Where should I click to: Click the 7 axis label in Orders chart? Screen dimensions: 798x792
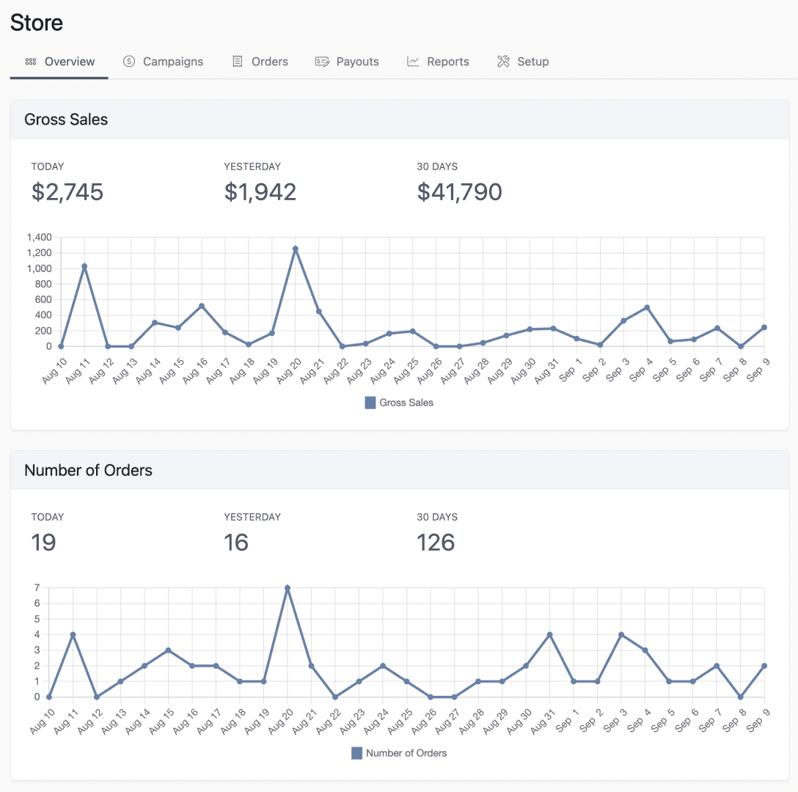pyautogui.click(x=37, y=588)
